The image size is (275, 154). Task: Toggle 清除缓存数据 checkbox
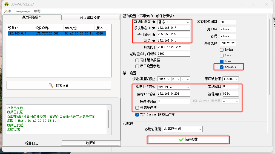pos(137,60)
